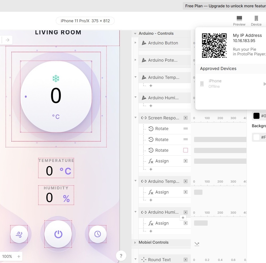Open the iPhone 11 Pro/X device size selector
The width and height of the screenshot is (266, 263).
pos(85,21)
